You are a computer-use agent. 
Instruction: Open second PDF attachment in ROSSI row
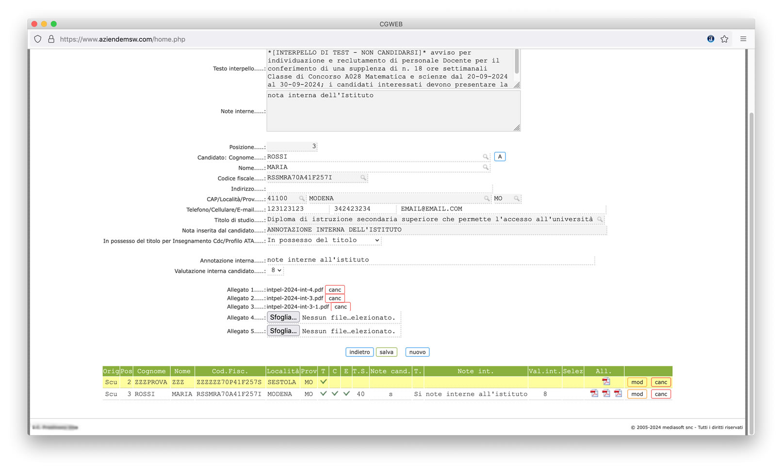coord(606,393)
